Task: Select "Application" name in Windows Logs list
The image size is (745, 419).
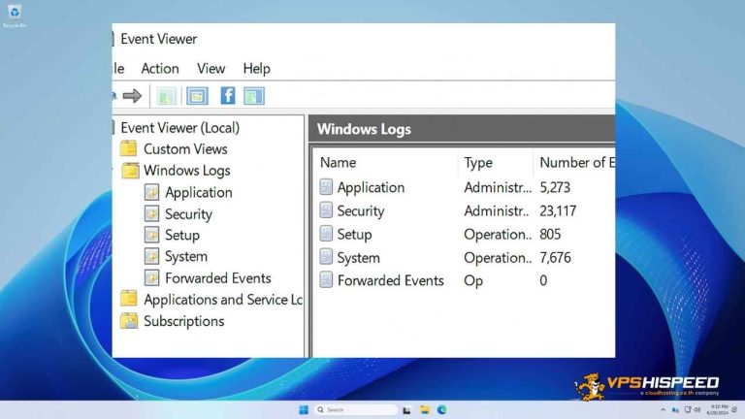Action: [x=371, y=187]
